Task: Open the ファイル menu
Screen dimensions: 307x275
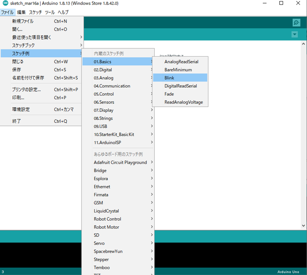Action: (x=7, y=12)
